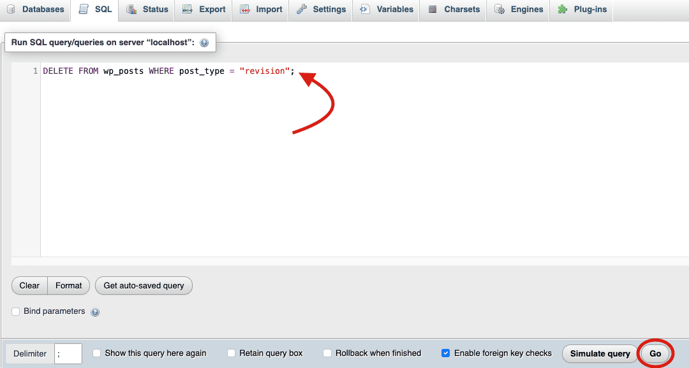Click the SQL tab sheet icon
Screen dimensions: 689x368
click(84, 9)
